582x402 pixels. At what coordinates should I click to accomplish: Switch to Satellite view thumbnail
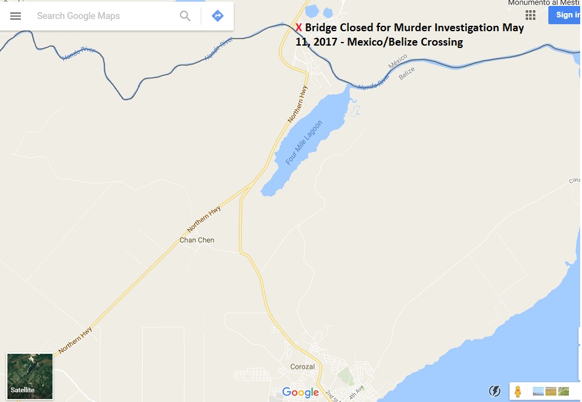pos(30,376)
